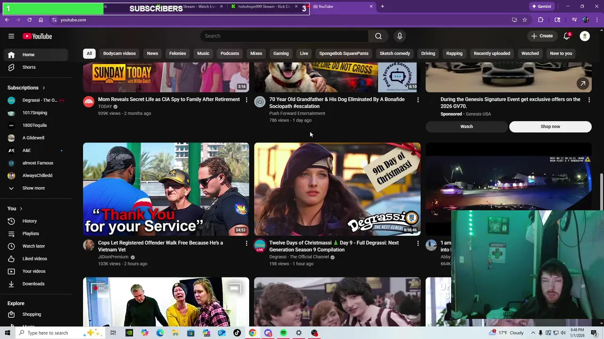
Task: Open the 9th Day of Christmassi thumbnail
Action: tap(337, 189)
